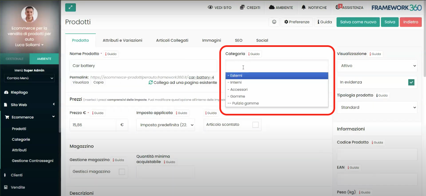Enable the Gestisci magazzino checkbox
This screenshot has height=196, width=426.
coord(122,172)
